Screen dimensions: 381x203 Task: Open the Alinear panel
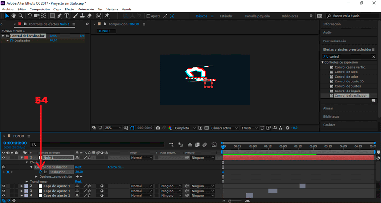coord(328,108)
